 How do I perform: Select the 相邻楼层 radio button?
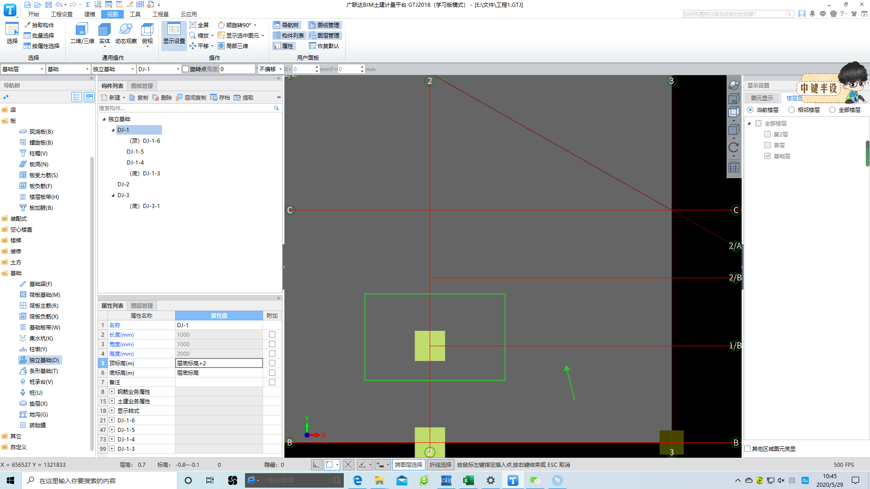tap(792, 110)
